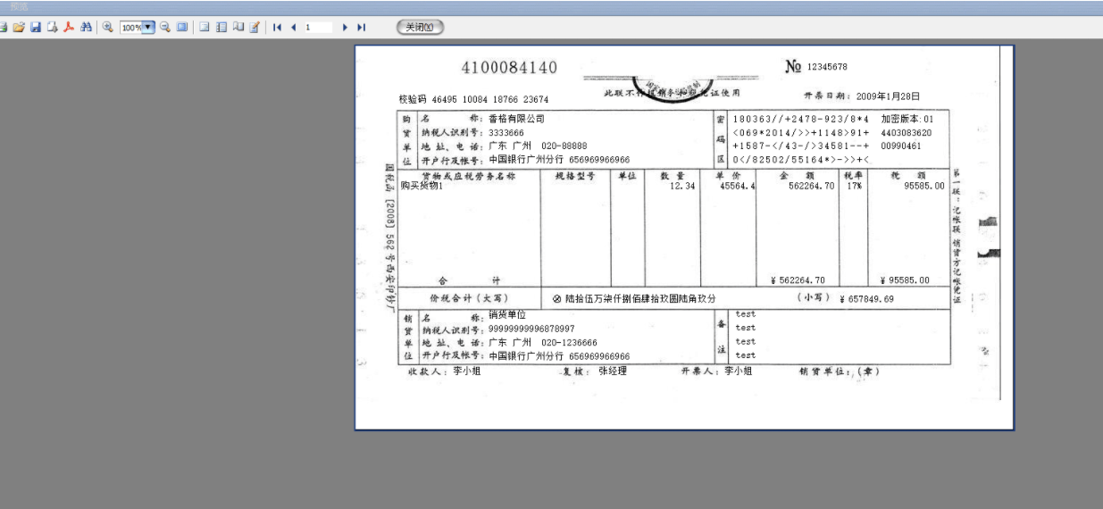The height and width of the screenshot is (509, 1103).
Task: Open a report file with folder icon
Action: (19, 28)
